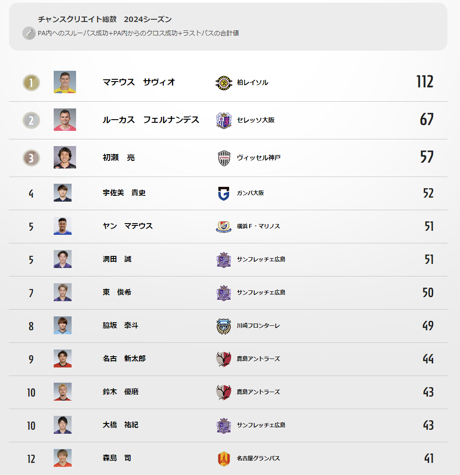The image size is (460, 475).
Task: Click player name 宇佐美 貴史
Action: click(x=124, y=193)
